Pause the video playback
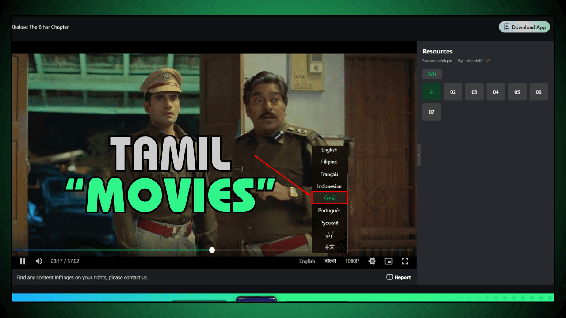 [23, 261]
